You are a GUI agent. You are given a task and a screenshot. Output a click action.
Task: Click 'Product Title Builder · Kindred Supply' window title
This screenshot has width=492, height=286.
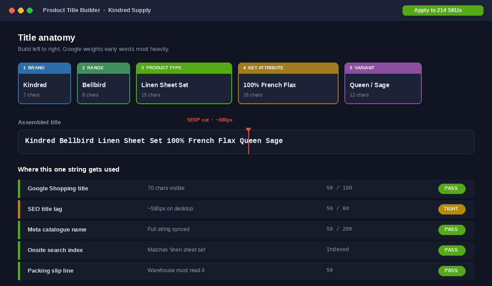(97, 10)
